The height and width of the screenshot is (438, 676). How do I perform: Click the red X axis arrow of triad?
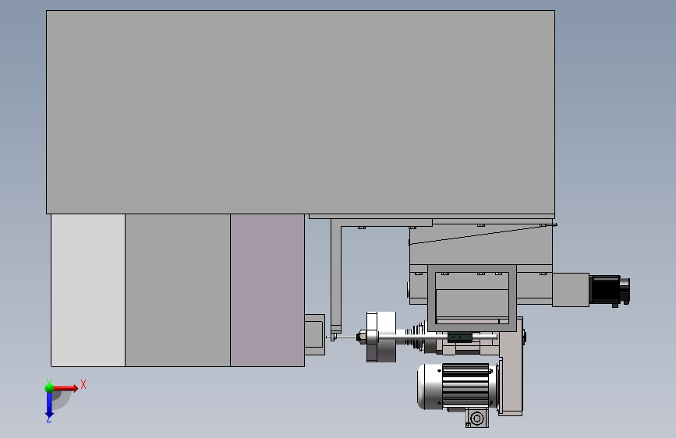pos(65,388)
